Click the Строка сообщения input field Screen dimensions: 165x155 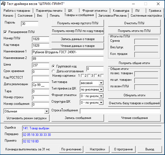click(120, 111)
